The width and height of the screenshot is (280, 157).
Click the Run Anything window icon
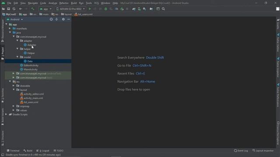[158, 9]
